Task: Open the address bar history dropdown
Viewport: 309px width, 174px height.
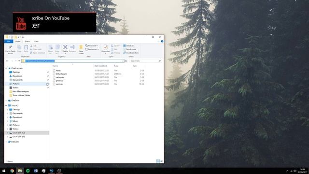Action: 123,61
